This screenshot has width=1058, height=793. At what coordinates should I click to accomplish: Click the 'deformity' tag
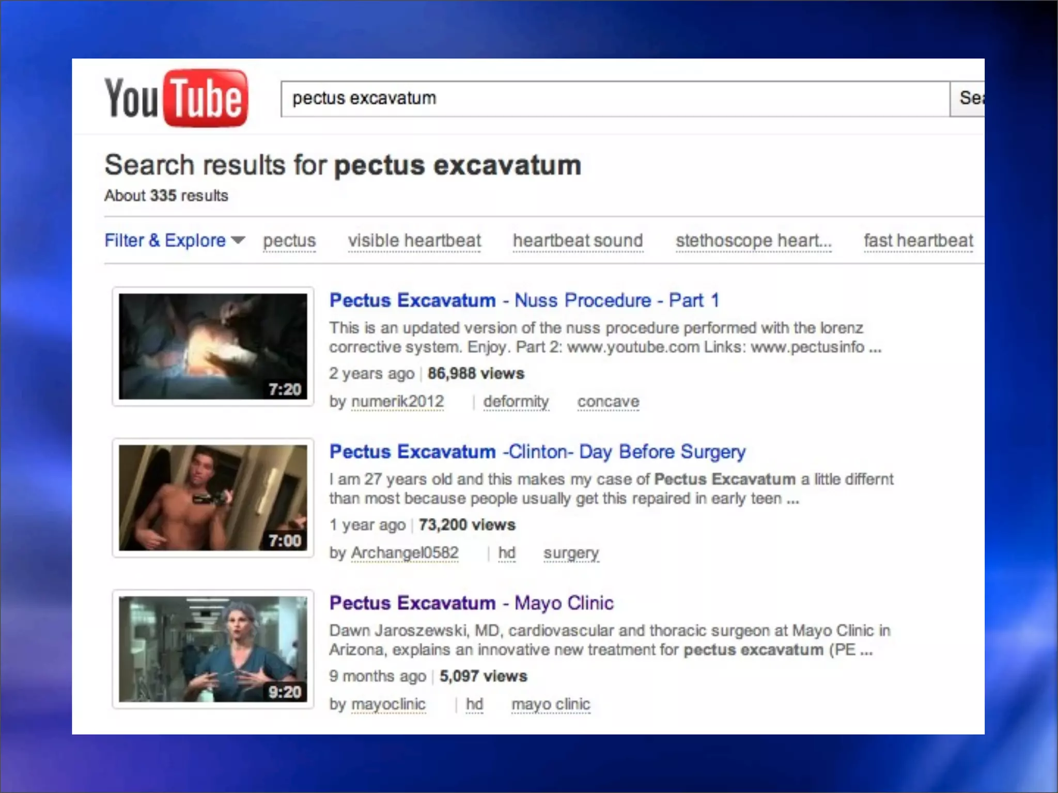point(516,401)
